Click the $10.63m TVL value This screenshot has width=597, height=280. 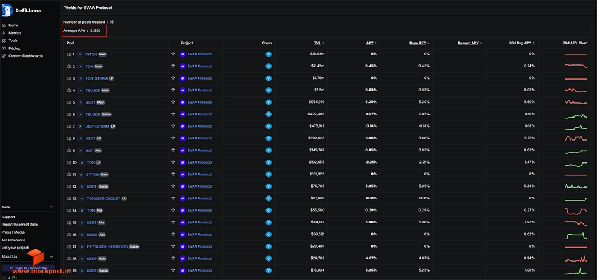click(317, 54)
